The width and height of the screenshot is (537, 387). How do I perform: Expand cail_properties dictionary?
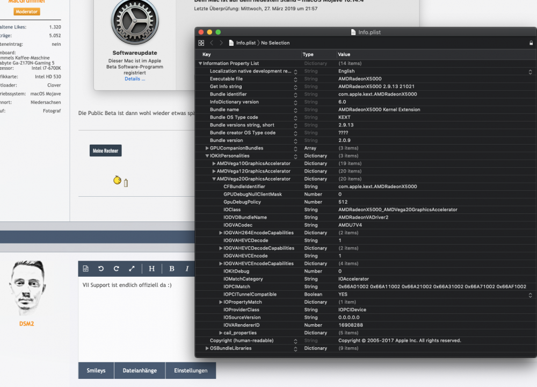click(x=221, y=333)
